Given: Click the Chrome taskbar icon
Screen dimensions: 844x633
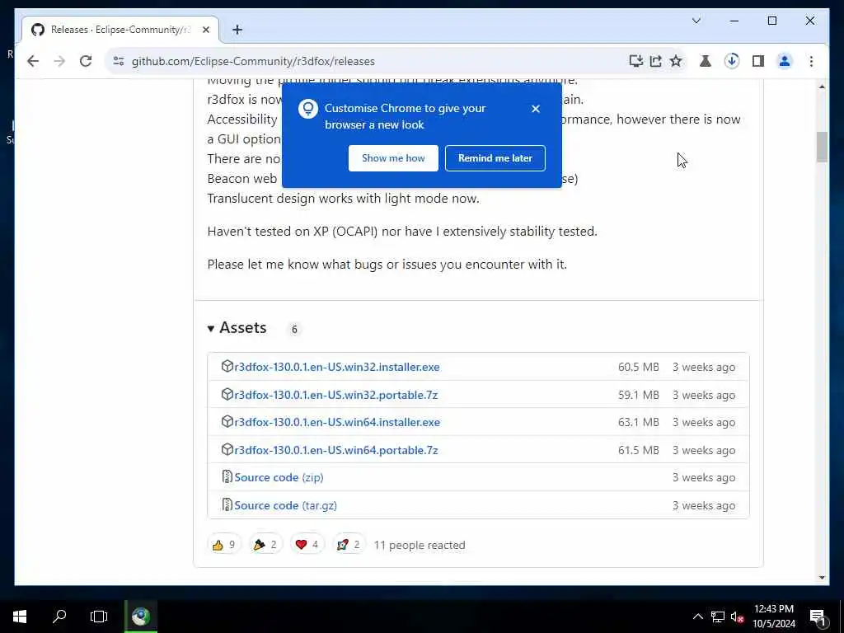Looking at the screenshot, I should pyautogui.click(x=141, y=617).
